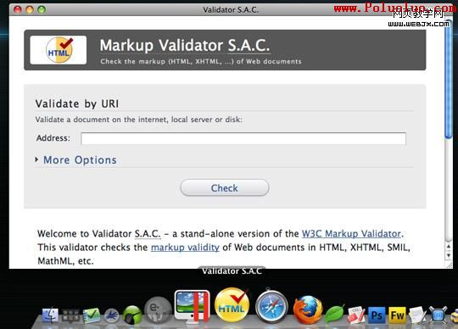This screenshot has width=458, height=329.
Task: Click the Check button
Action: [x=224, y=187]
